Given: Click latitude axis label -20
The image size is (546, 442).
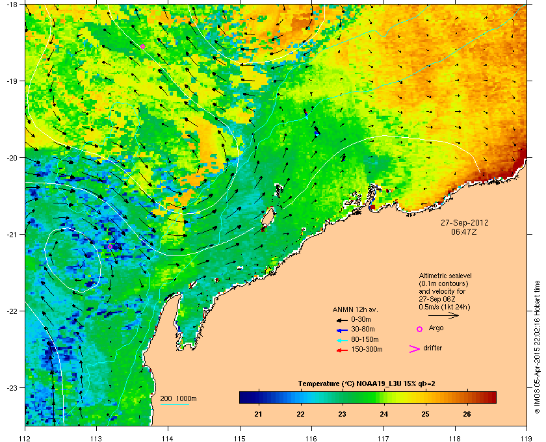Looking at the screenshot, I should [x=12, y=158].
